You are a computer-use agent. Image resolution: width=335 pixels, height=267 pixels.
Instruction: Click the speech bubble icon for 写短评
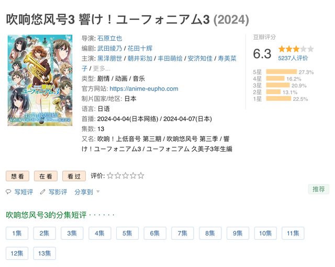click(x=8, y=192)
